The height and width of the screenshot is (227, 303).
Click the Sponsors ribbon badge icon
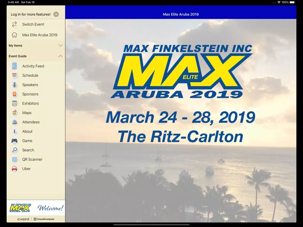click(x=14, y=94)
